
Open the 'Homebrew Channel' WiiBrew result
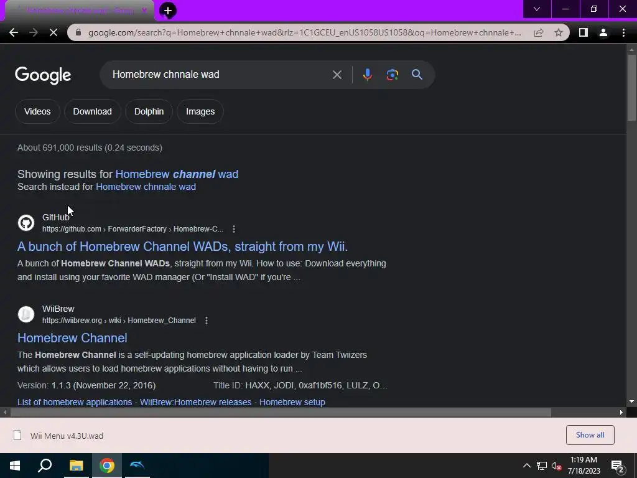[x=72, y=338]
